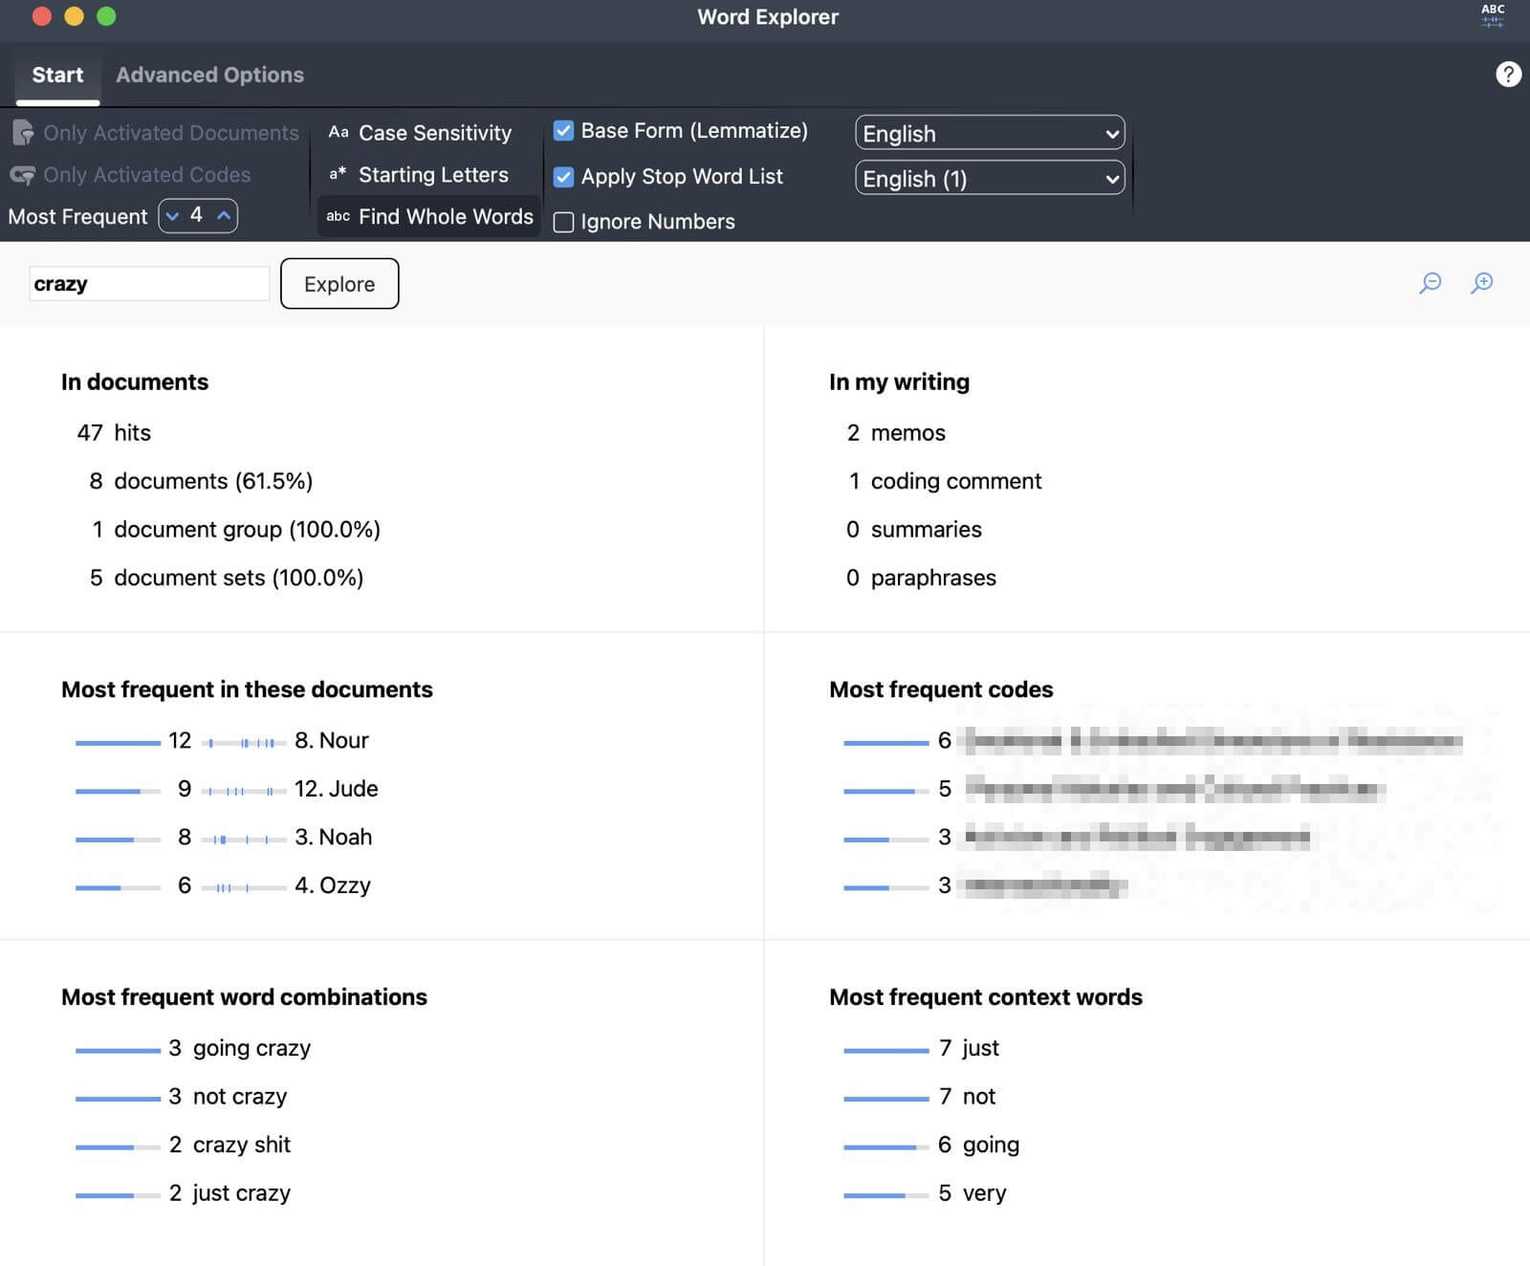Click the frequency bar for 8. Nour
The image size is (1530, 1266).
click(x=118, y=742)
